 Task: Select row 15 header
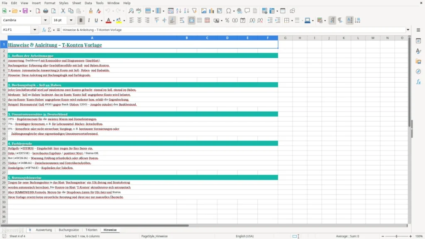(4, 115)
